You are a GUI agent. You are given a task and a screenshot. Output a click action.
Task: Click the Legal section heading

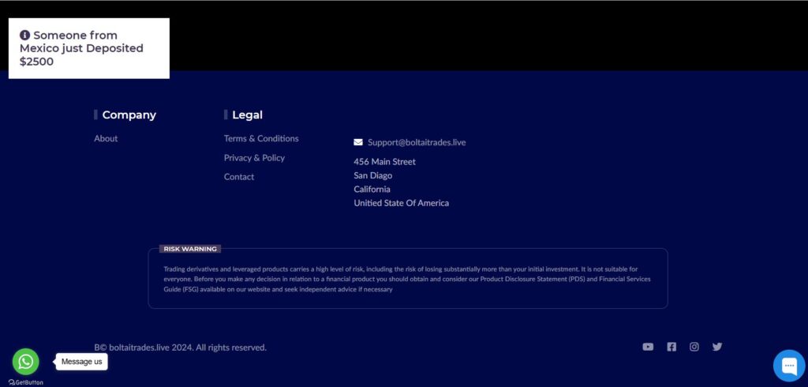coord(247,115)
